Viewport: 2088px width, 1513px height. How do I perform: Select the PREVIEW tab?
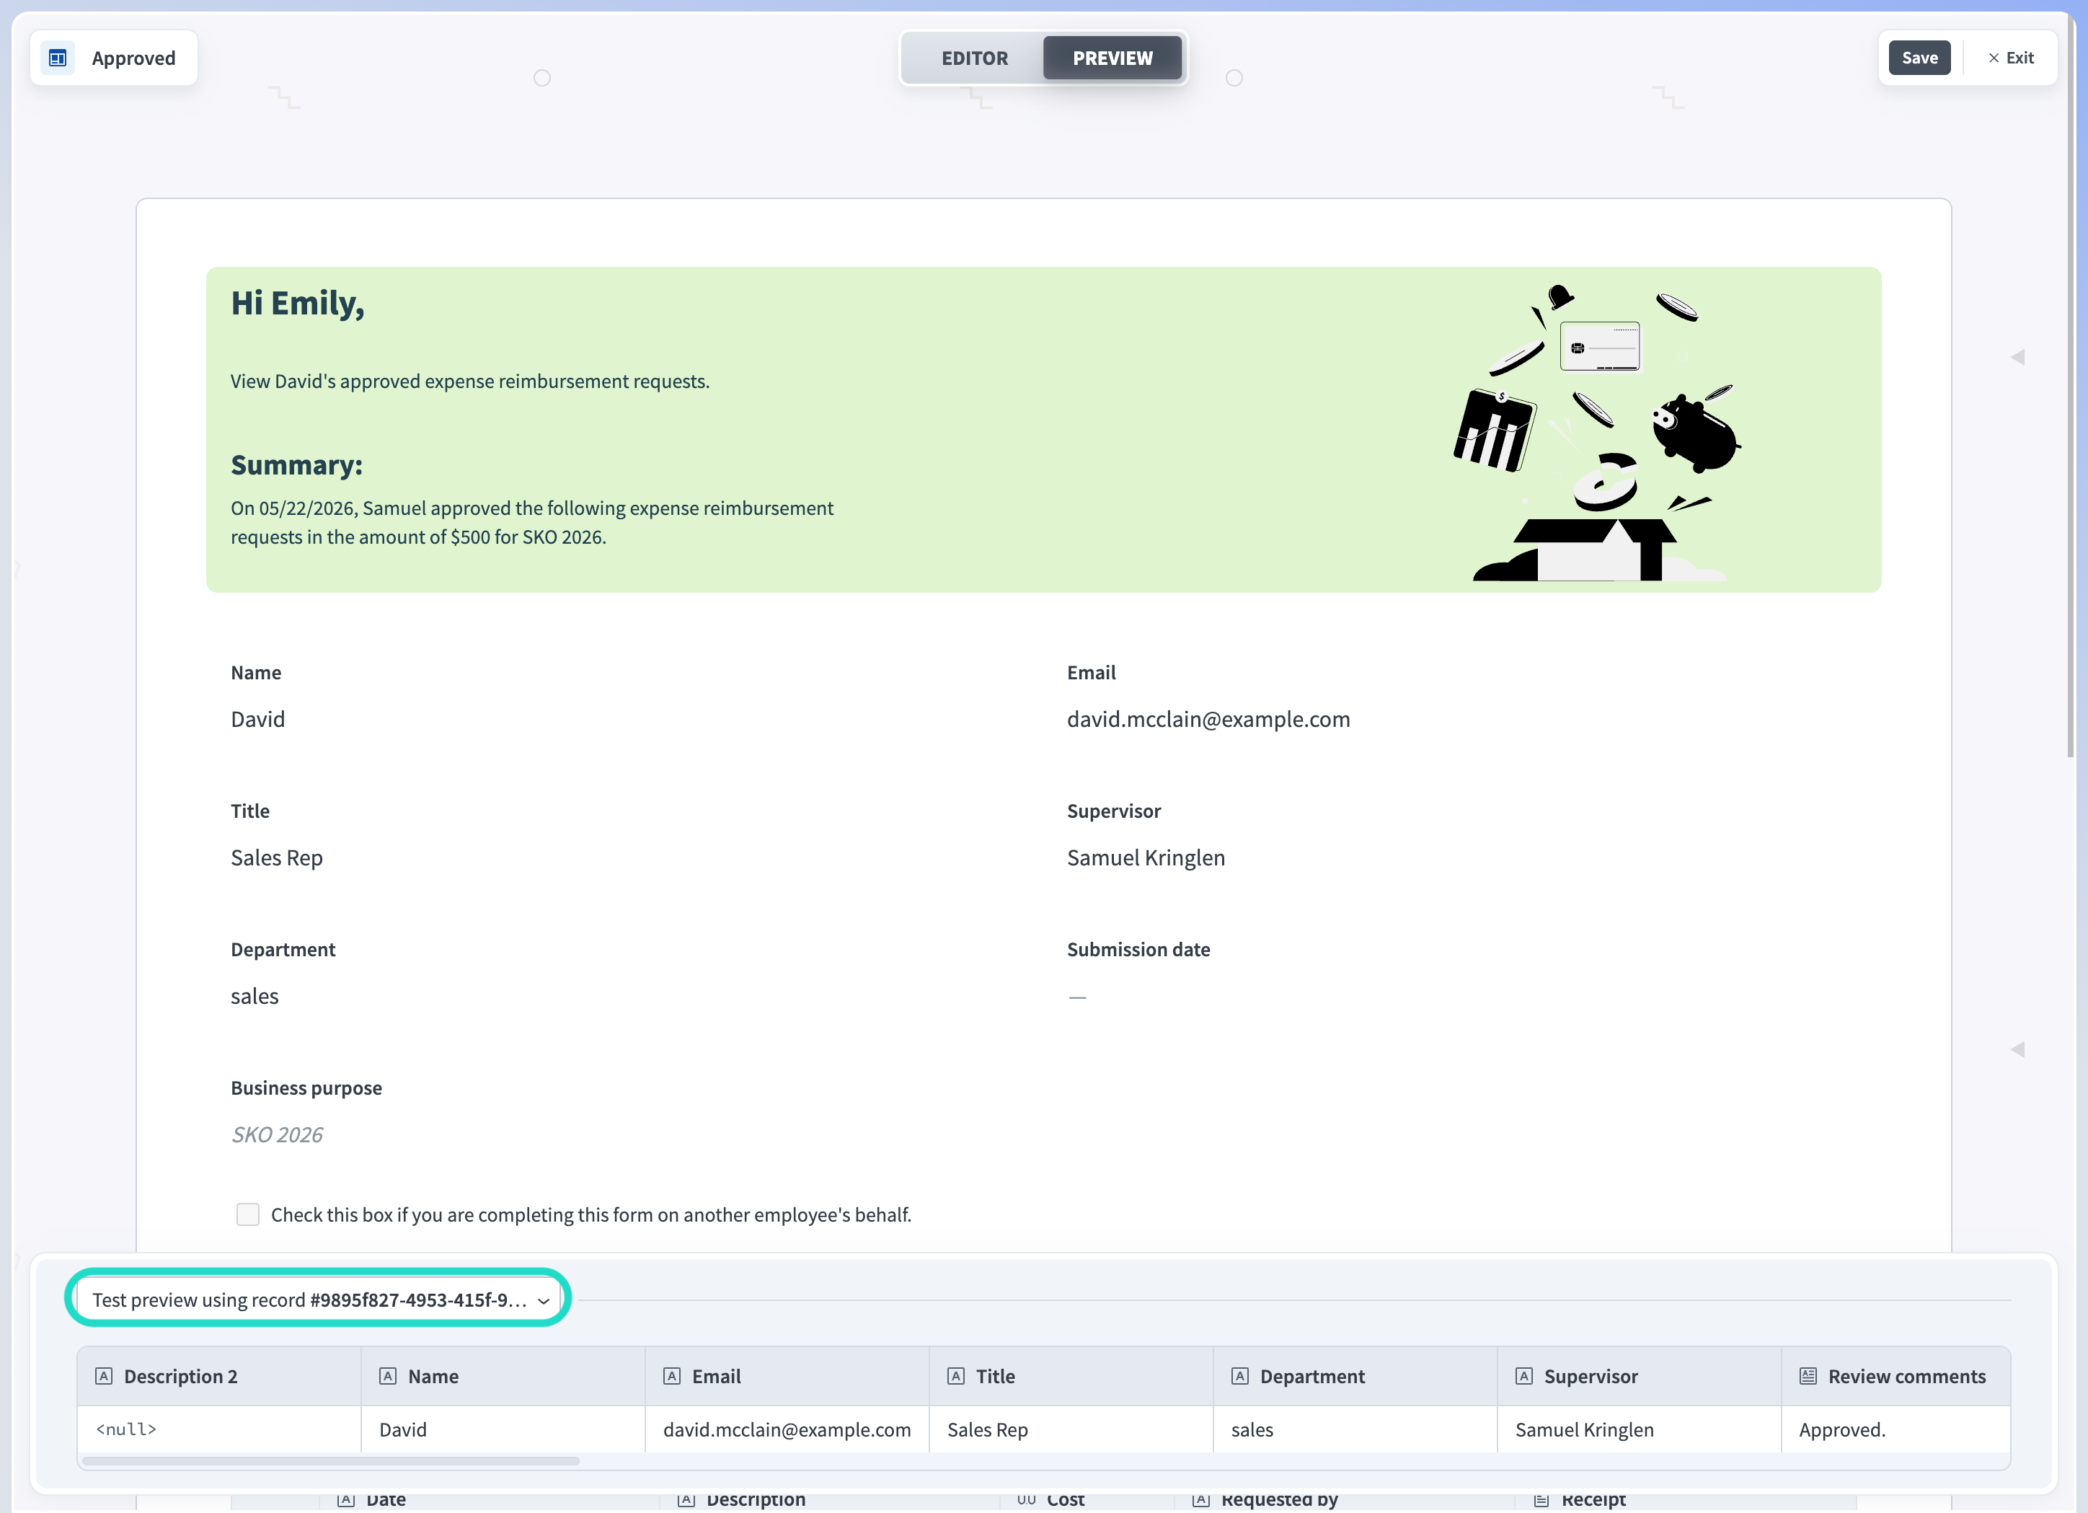[1112, 58]
